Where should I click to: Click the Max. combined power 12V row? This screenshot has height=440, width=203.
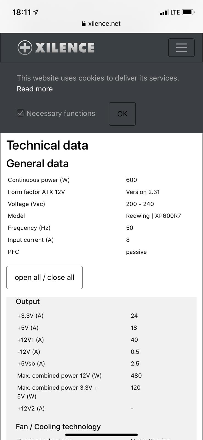click(x=59, y=376)
